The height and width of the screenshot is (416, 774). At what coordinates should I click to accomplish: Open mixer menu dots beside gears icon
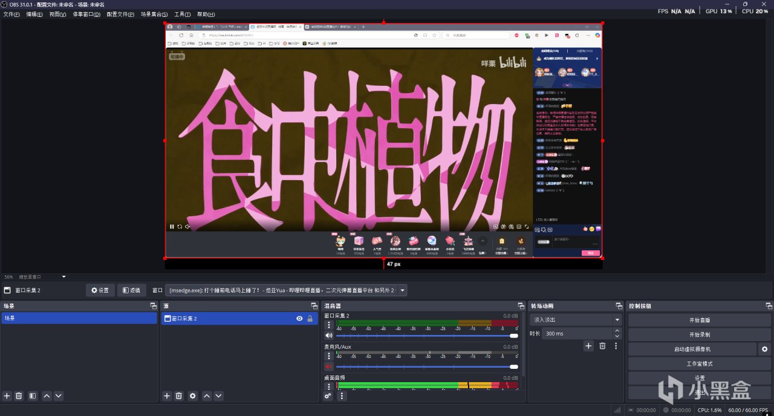coord(342,396)
